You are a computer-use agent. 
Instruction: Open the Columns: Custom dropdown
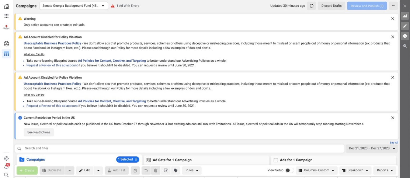[x=317, y=170]
